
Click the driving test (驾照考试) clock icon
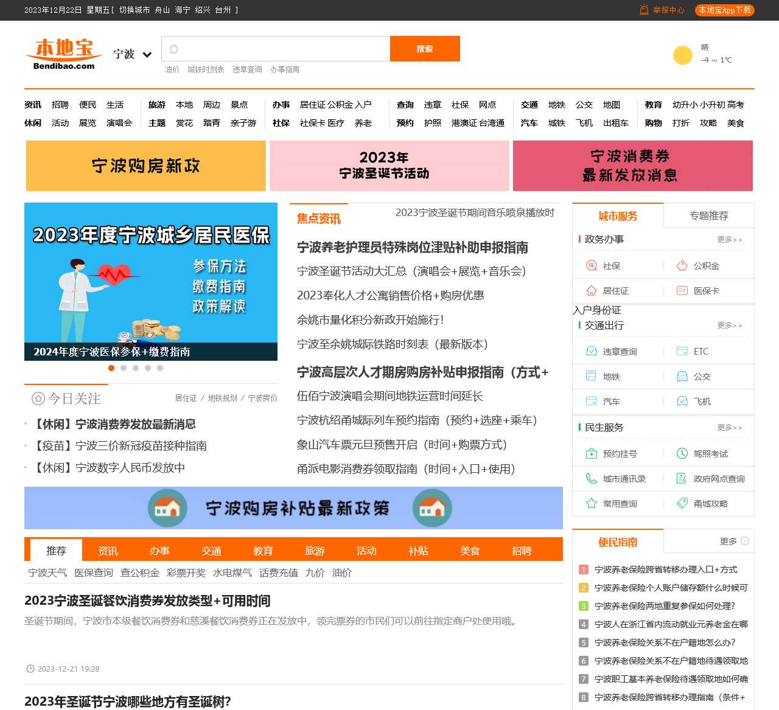[x=682, y=454]
